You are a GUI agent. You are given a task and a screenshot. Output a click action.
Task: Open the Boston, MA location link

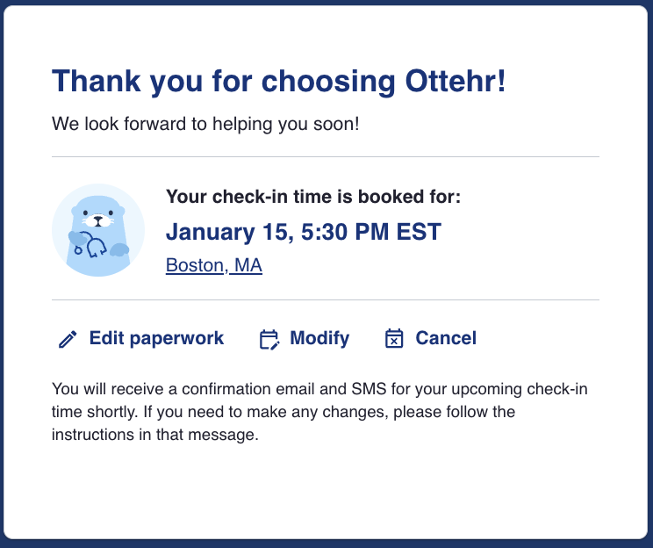(x=214, y=265)
